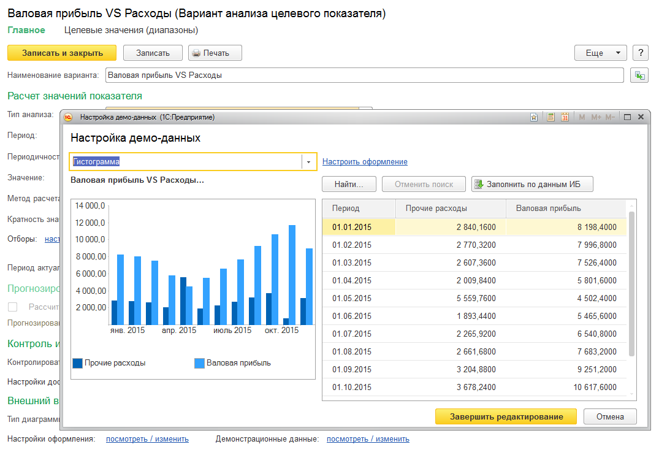Click the Прочие расходы legend color swatch
This screenshot has height=452, width=659.
[77, 363]
